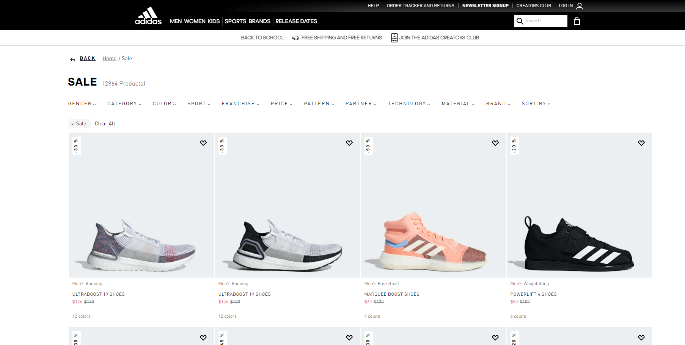This screenshot has height=345, width=685.
Task: Open the Powerlift 4 shoe image
Action: pyautogui.click(x=579, y=205)
